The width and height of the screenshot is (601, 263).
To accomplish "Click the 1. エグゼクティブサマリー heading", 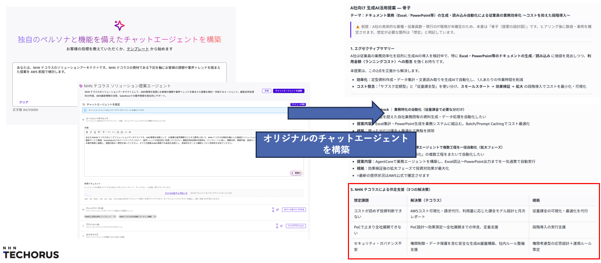I will click(372, 48).
